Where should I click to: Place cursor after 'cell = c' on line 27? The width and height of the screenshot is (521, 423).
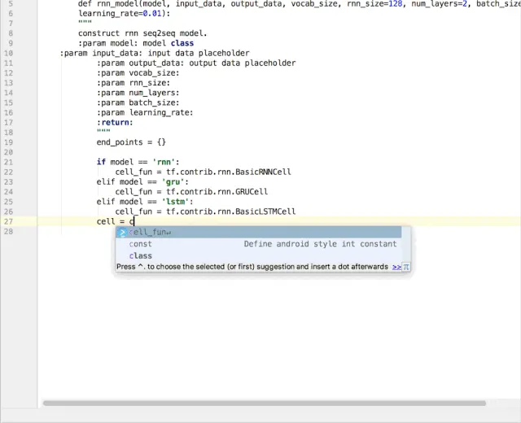click(x=134, y=221)
